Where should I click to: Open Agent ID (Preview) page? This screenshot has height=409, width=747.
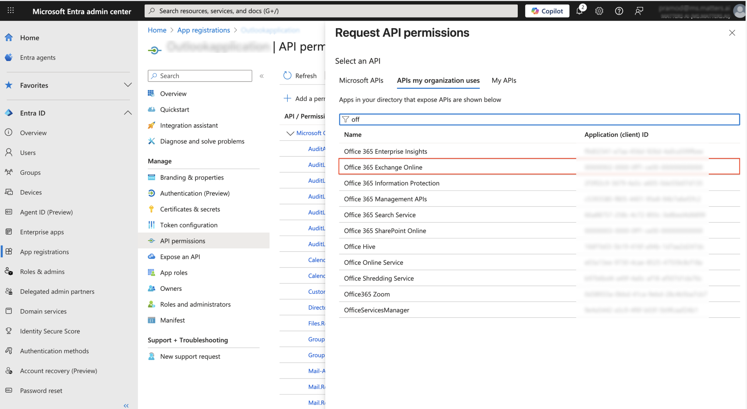pos(46,212)
